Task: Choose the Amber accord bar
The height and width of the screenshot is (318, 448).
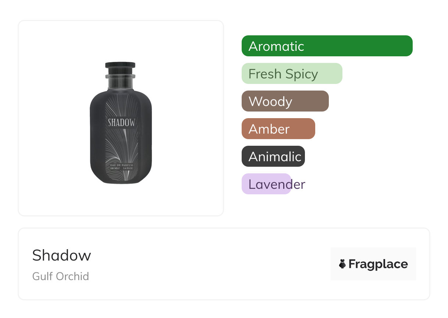Action: click(x=278, y=129)
